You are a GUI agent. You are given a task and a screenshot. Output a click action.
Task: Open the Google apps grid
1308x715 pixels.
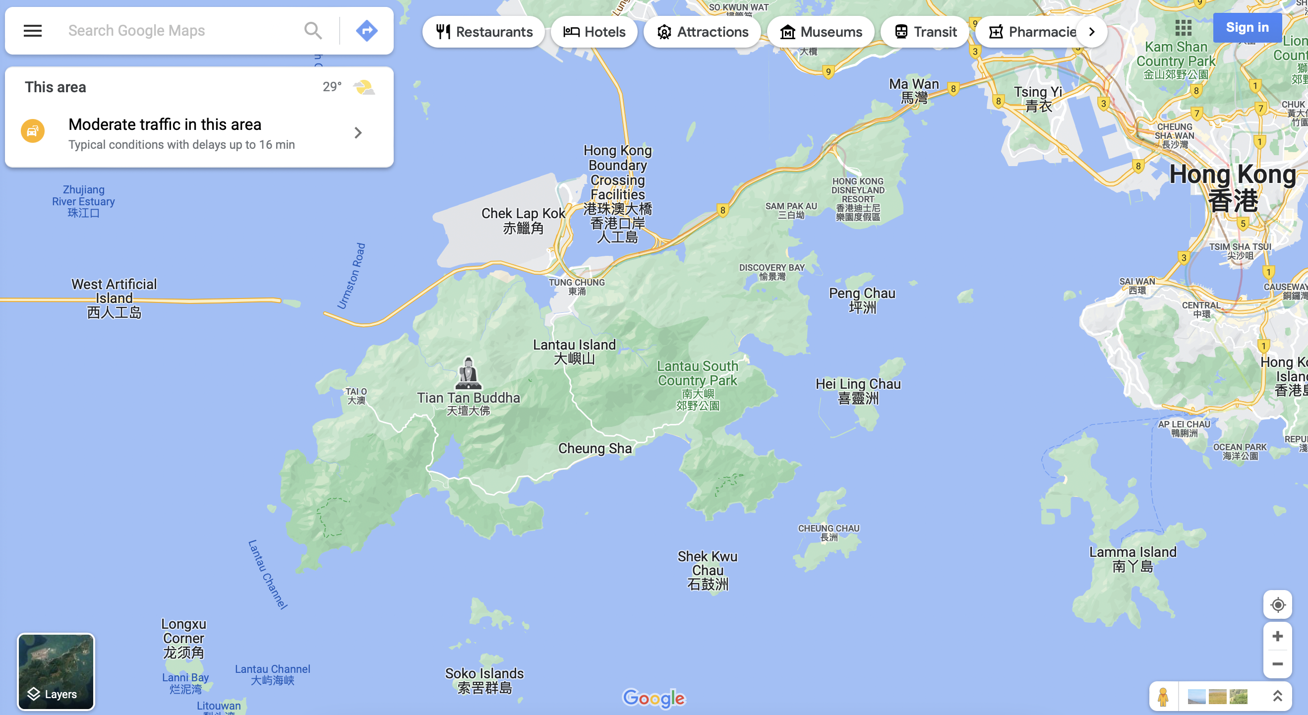click(1183, 28)
